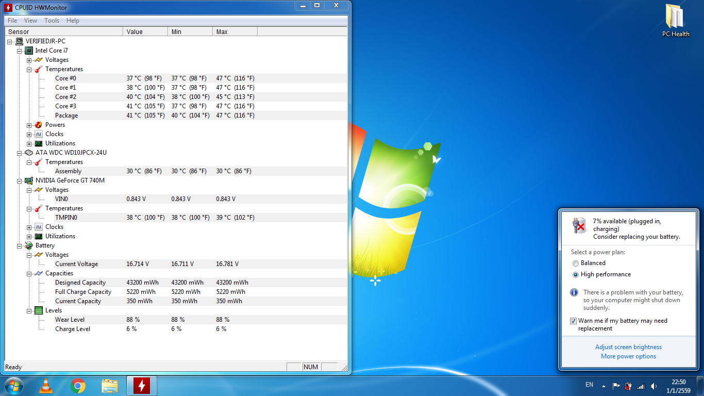Click the computer icon beside VERIFIEDJR-PC
704x396 pixels.
click(20, 41)
